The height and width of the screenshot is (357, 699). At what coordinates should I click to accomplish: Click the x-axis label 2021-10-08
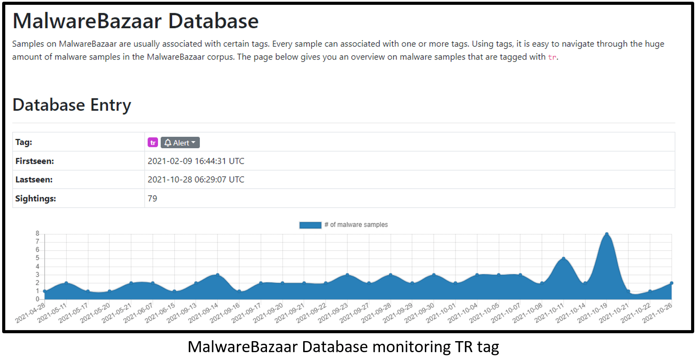pos(528,312)
